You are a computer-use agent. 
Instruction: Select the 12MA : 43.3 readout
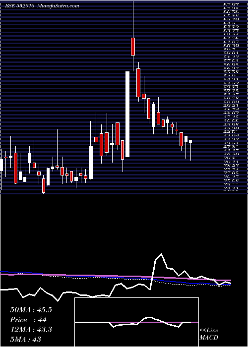31,330
